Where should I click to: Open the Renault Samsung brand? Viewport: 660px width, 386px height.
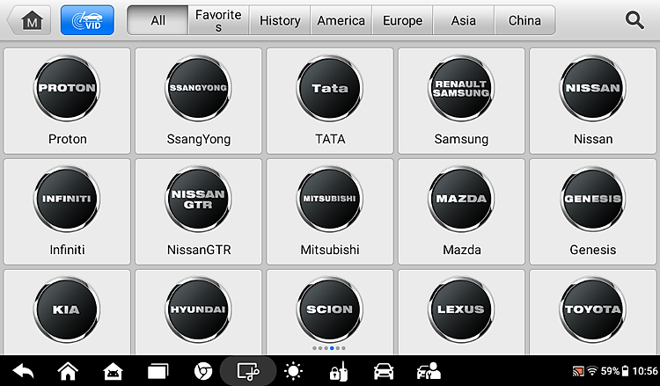(461, 101)
